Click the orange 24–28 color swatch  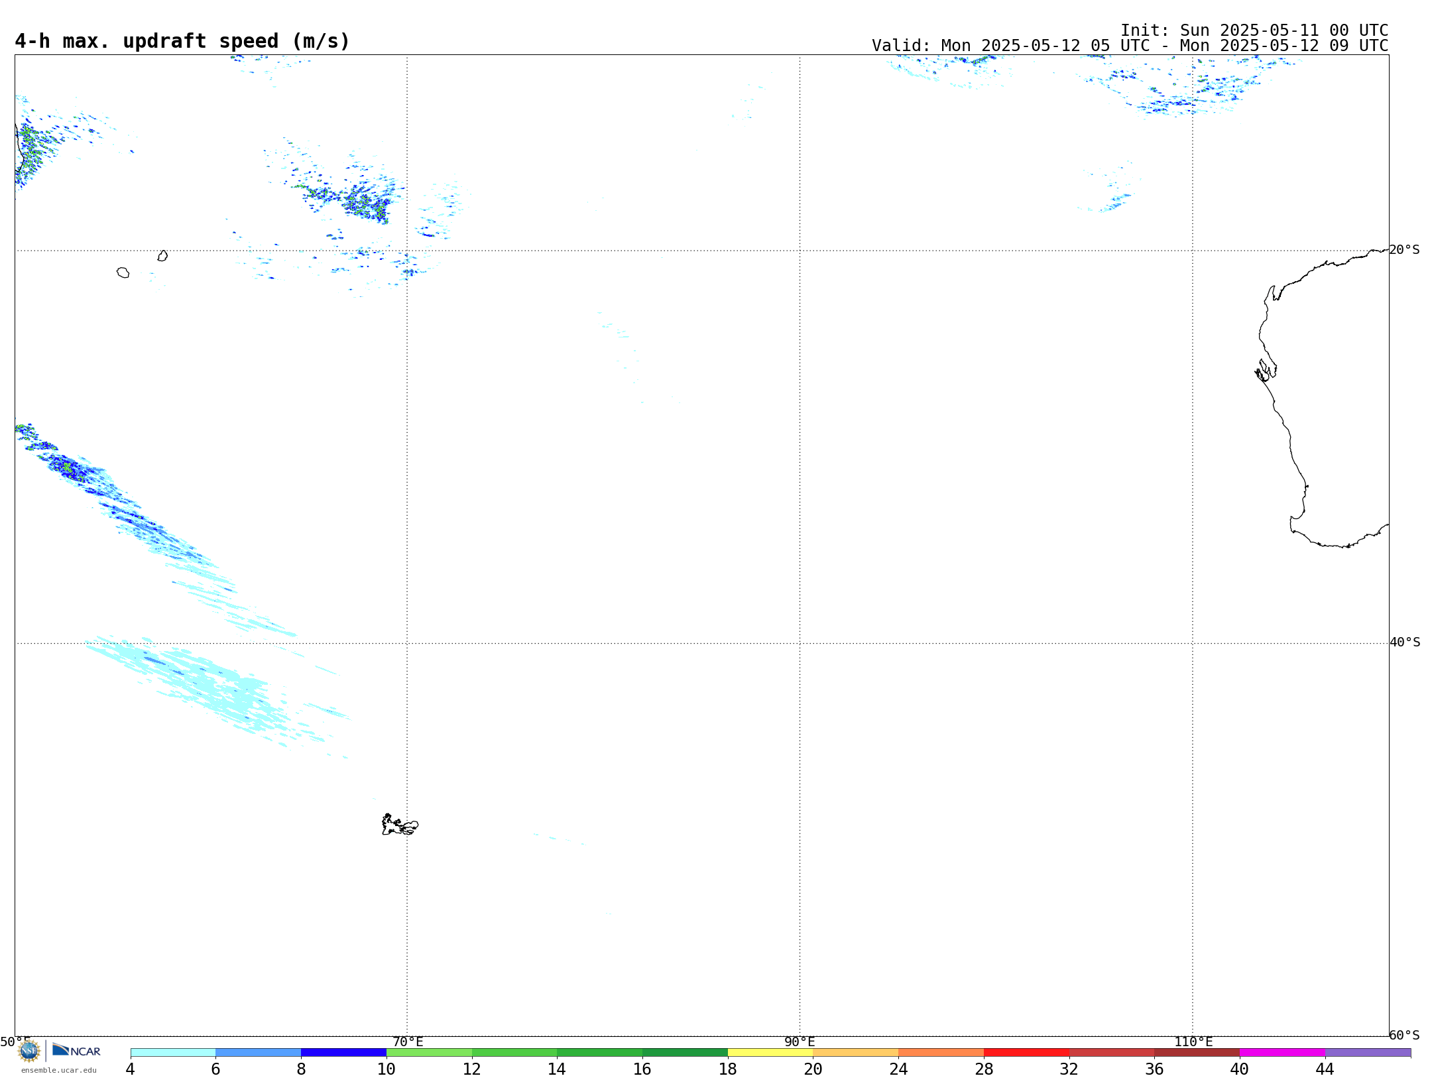[x=941, y=1052]
